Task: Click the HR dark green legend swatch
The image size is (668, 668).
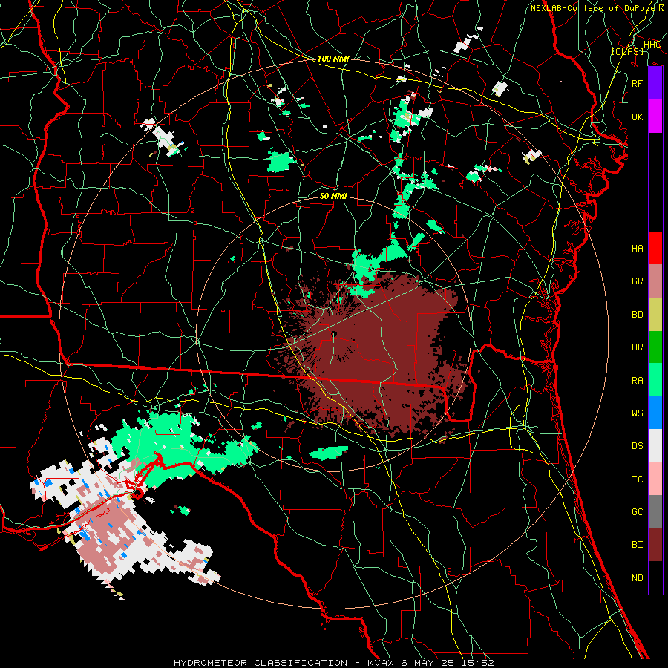Action: click(x=655, y=347)
